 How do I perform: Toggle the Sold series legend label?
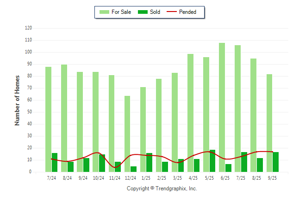point(155,12)
